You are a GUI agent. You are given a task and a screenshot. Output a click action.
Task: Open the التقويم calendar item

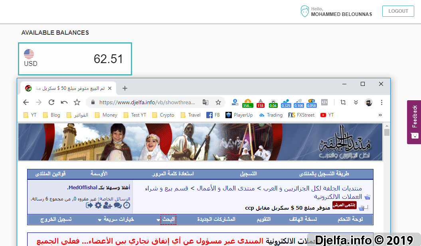click(264, 219)
